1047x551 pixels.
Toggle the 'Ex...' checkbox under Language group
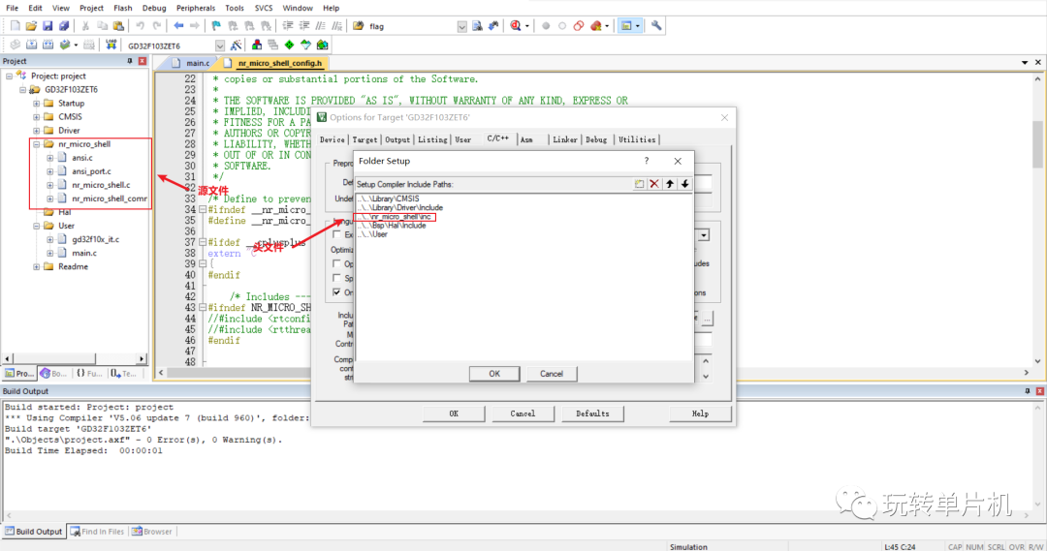(x=337, y=234)
